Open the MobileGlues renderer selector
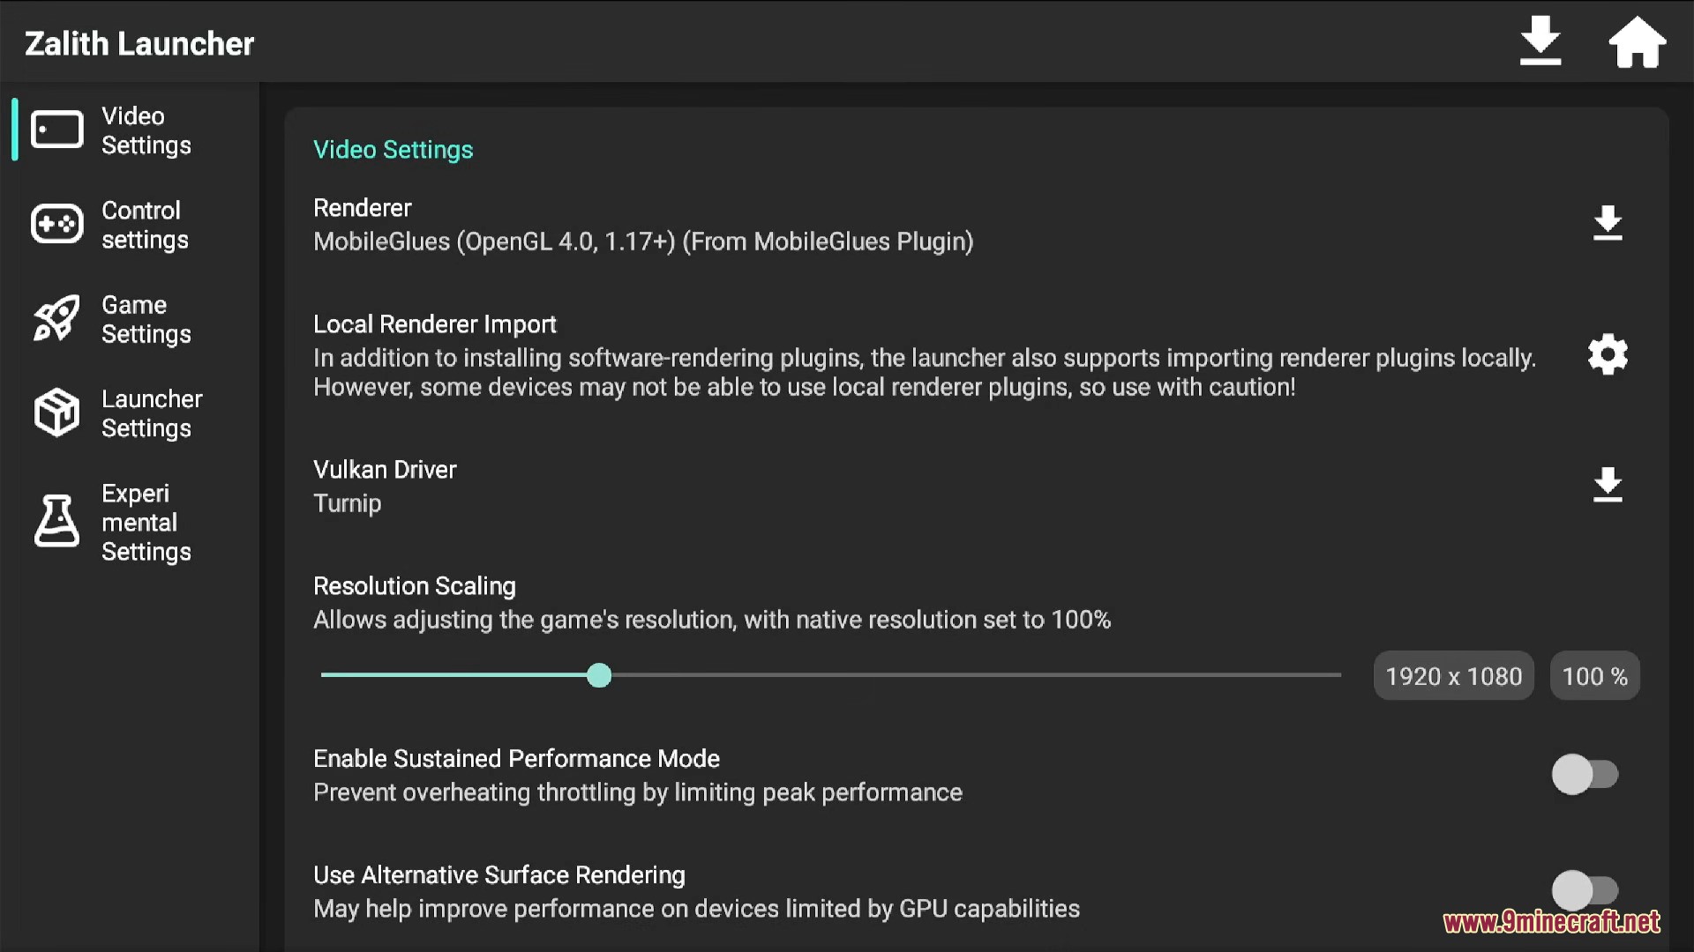Screen dimensions: 1694x952 click(x=643, y=242)
